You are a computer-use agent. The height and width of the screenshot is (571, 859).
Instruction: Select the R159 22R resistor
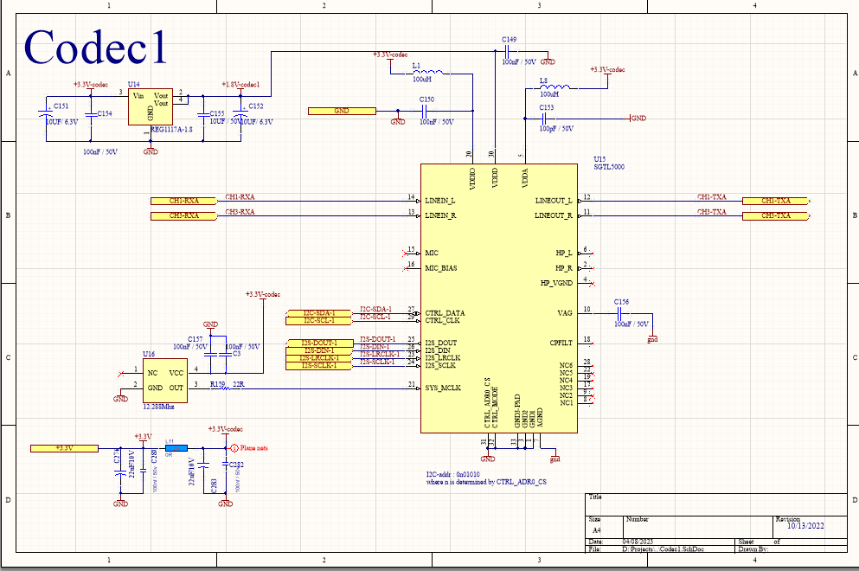[227, 388]
